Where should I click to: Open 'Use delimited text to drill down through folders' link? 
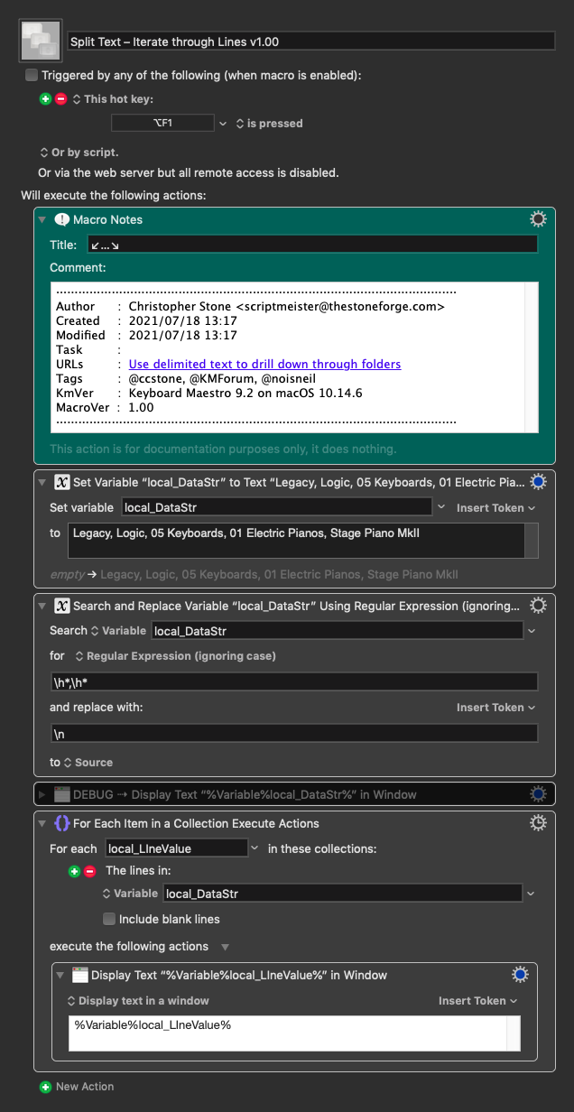click(x=264, y=364)
